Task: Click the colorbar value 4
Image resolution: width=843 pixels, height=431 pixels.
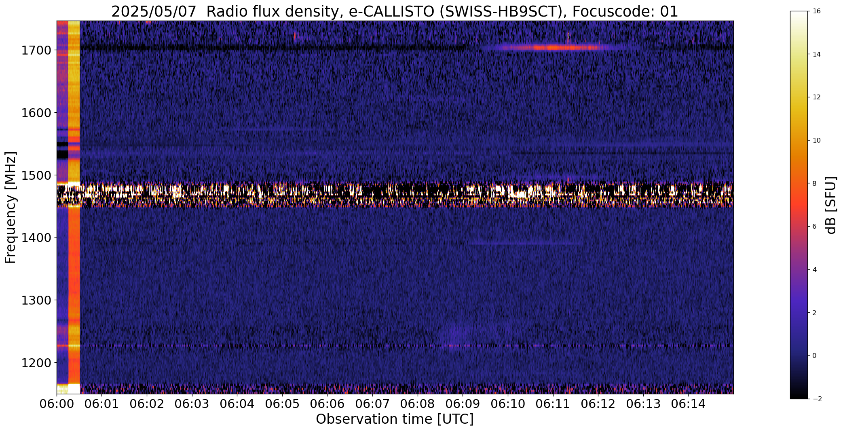Action: point(814,269)
